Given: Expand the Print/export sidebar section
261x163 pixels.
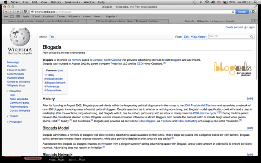Looking at the screenshot, I should (7, 122).
